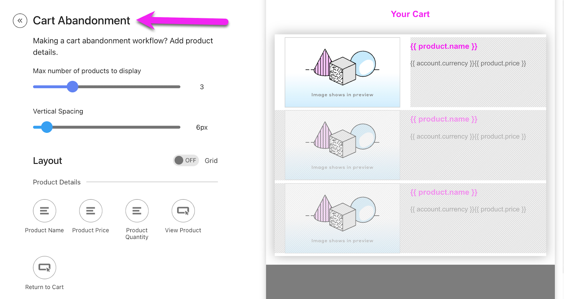Screen dimensions: 568x299
Task: Click the Grid label text
Action: [211, 161]
